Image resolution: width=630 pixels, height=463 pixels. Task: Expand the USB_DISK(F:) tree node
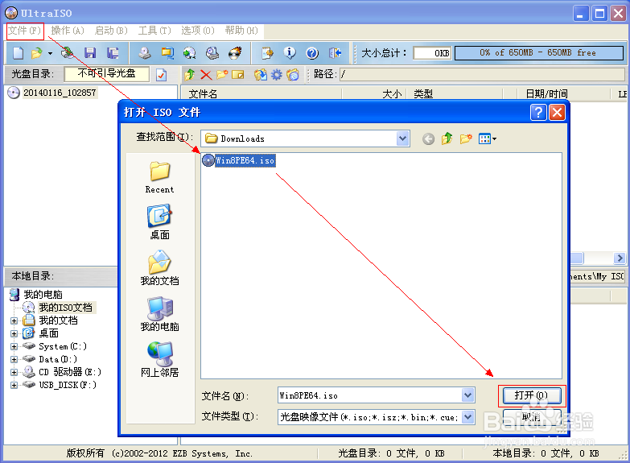tap(14, 386)
